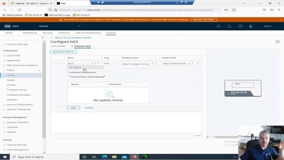Click the Windows taskbar search box
The image size is (284, 160).
45,157
